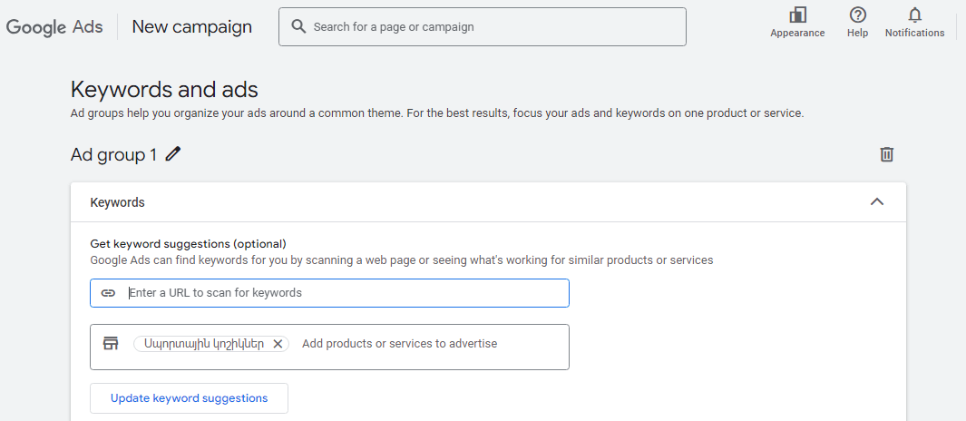Click the search magnifier icon
This screenshot has height=421, width=966.
tap(298, 26)
